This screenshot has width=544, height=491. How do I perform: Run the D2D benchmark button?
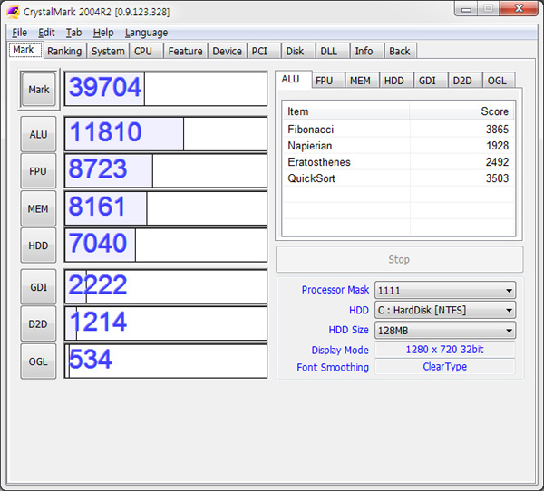38,324
